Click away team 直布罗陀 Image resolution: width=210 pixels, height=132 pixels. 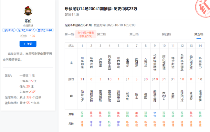[110, 96]
